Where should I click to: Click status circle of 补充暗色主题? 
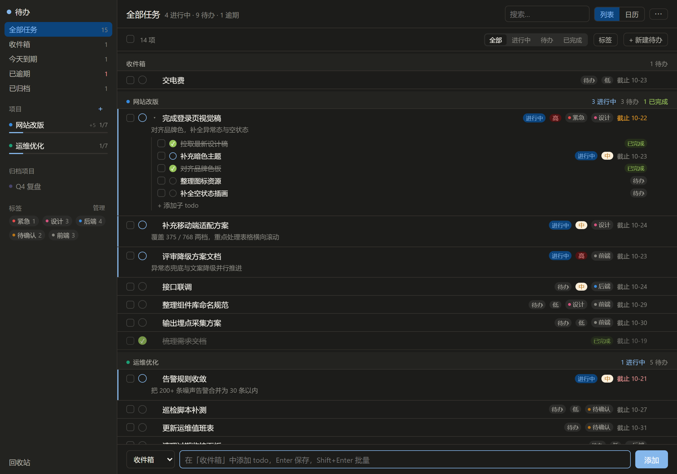tap(173, 156)
